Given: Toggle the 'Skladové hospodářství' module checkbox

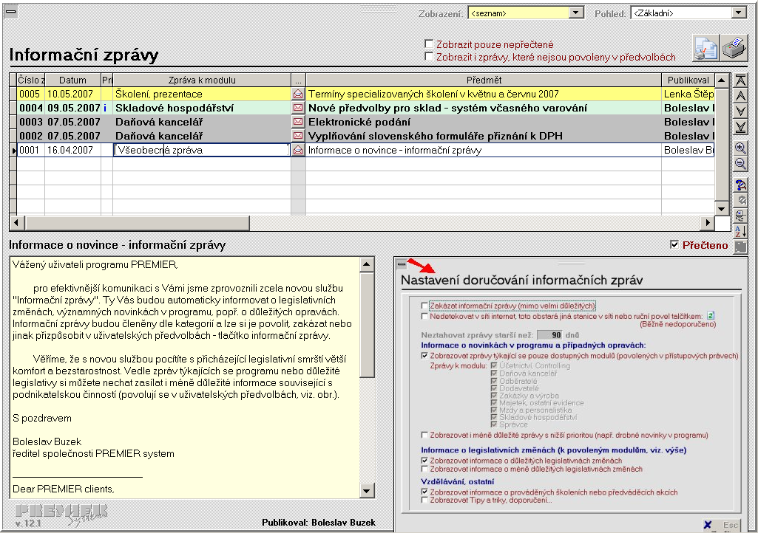Looking at the screenshot, I should [x=493, y=417].
